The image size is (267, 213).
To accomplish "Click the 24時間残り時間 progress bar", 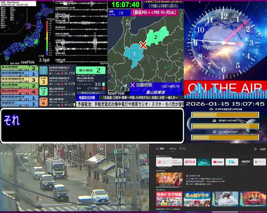I will [x=225, y=115].
